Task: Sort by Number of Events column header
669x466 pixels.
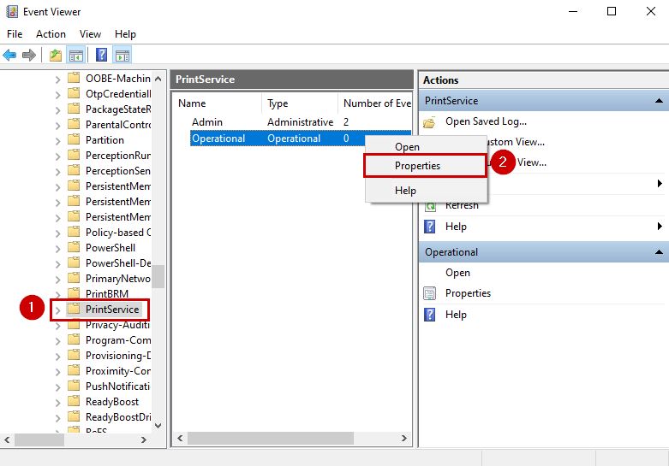Action: coord(375,103)
